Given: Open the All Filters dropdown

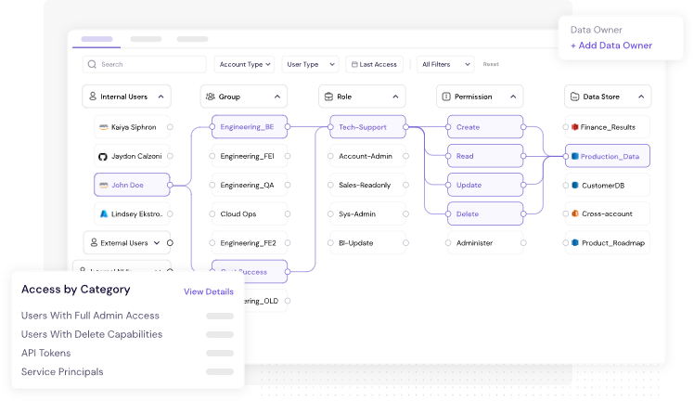Looking at the screenshot, I should pos(445,64).
